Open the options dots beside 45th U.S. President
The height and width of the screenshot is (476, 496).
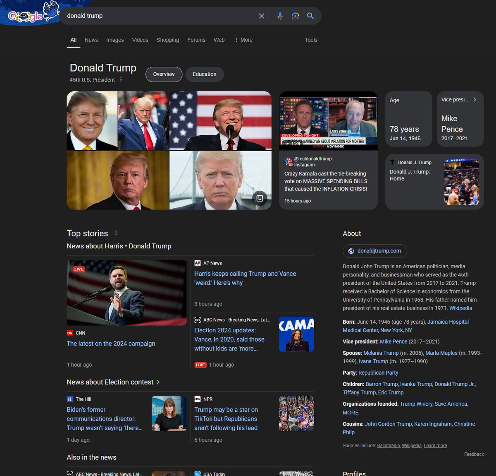pos(121,79)
